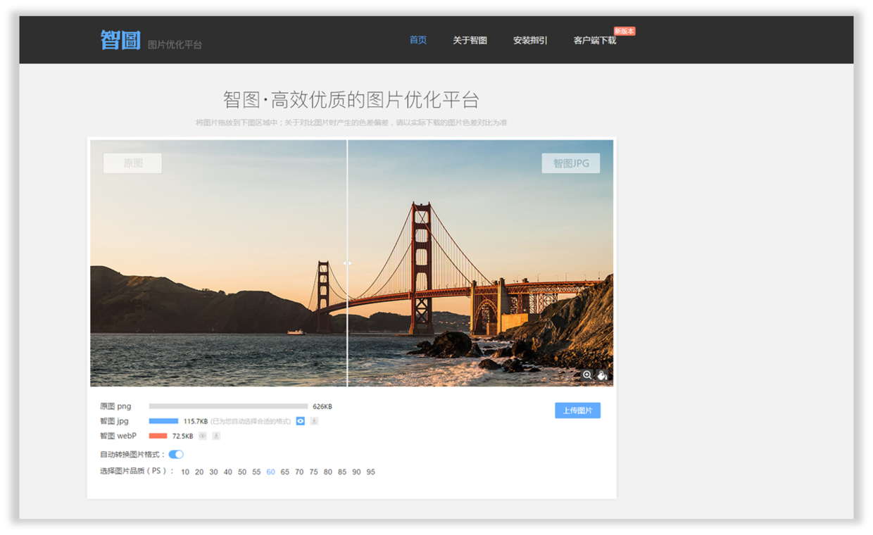873x535 pixels.
Task: Click the comparison divider handle on image
Action: click(x=347, y=263)
